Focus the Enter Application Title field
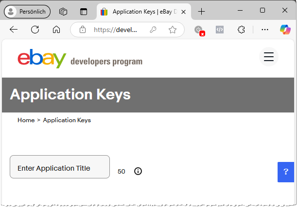This screenshot has height=208, width=298. coord(60,167)
